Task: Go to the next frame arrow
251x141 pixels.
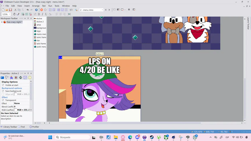Action: (x=109, y=10)
